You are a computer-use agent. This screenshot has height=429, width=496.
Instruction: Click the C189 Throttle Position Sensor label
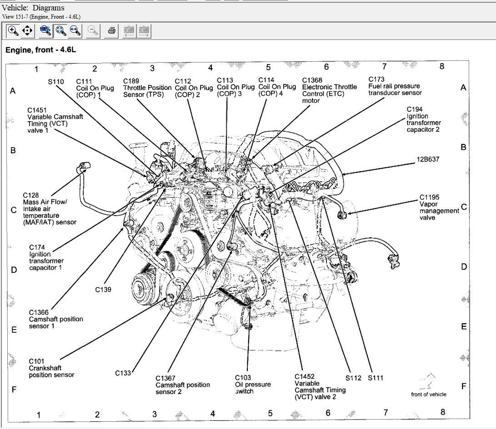click(145, 88)
